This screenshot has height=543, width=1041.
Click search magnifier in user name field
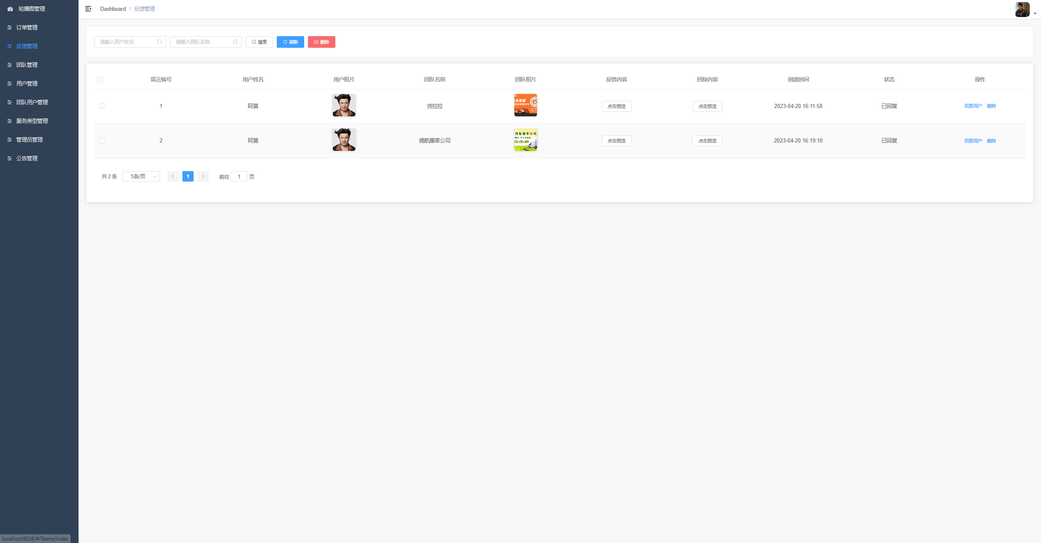(x=160, y=42)
